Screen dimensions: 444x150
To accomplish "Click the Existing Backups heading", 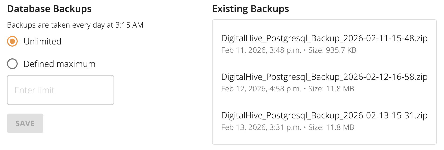I will tap(250, 9).
